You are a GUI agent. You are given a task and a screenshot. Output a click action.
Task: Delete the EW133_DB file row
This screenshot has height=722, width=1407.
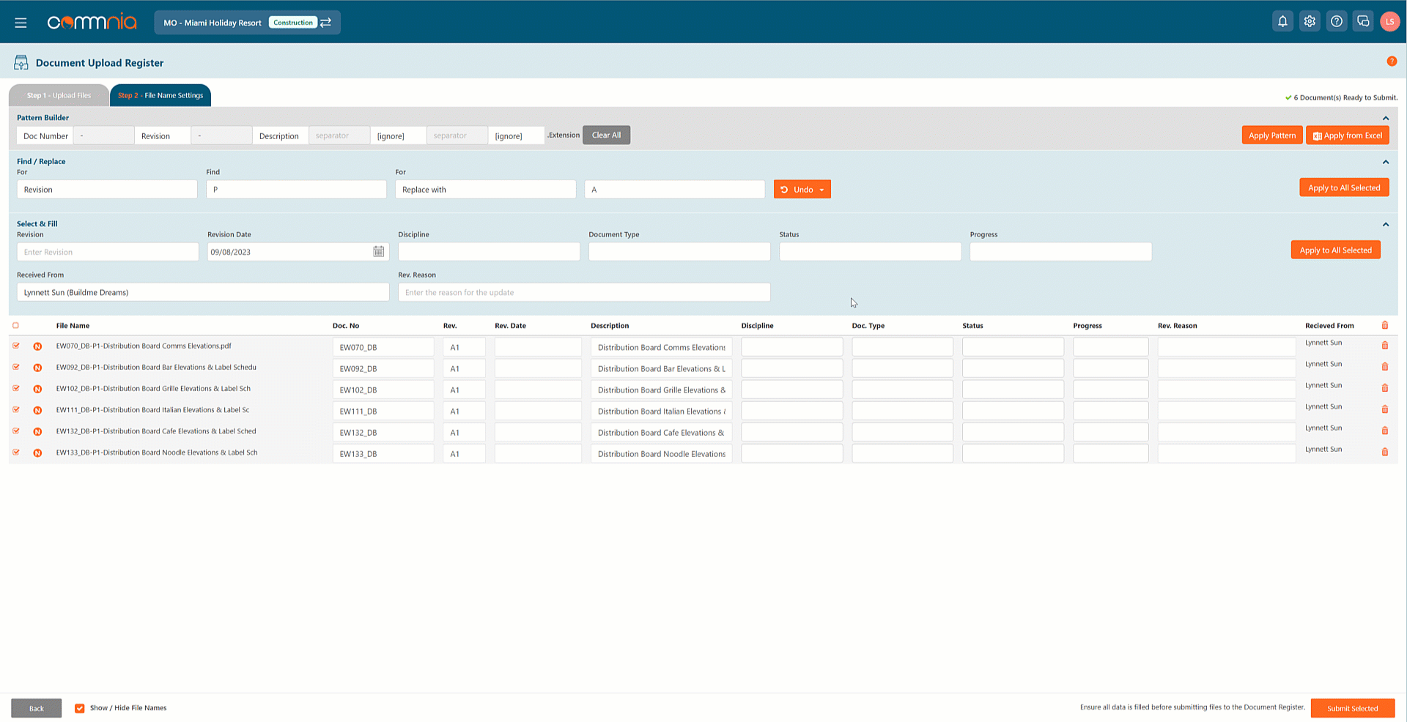[1385, 452]
